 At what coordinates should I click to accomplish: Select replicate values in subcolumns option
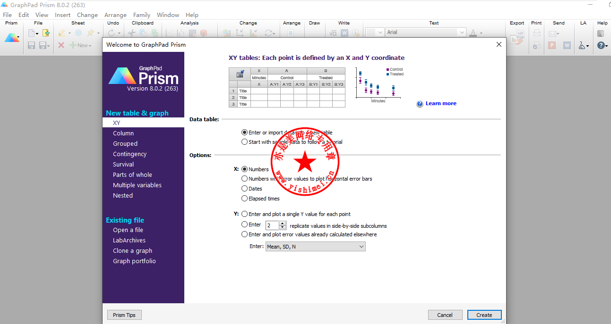(x=244, y=224)
